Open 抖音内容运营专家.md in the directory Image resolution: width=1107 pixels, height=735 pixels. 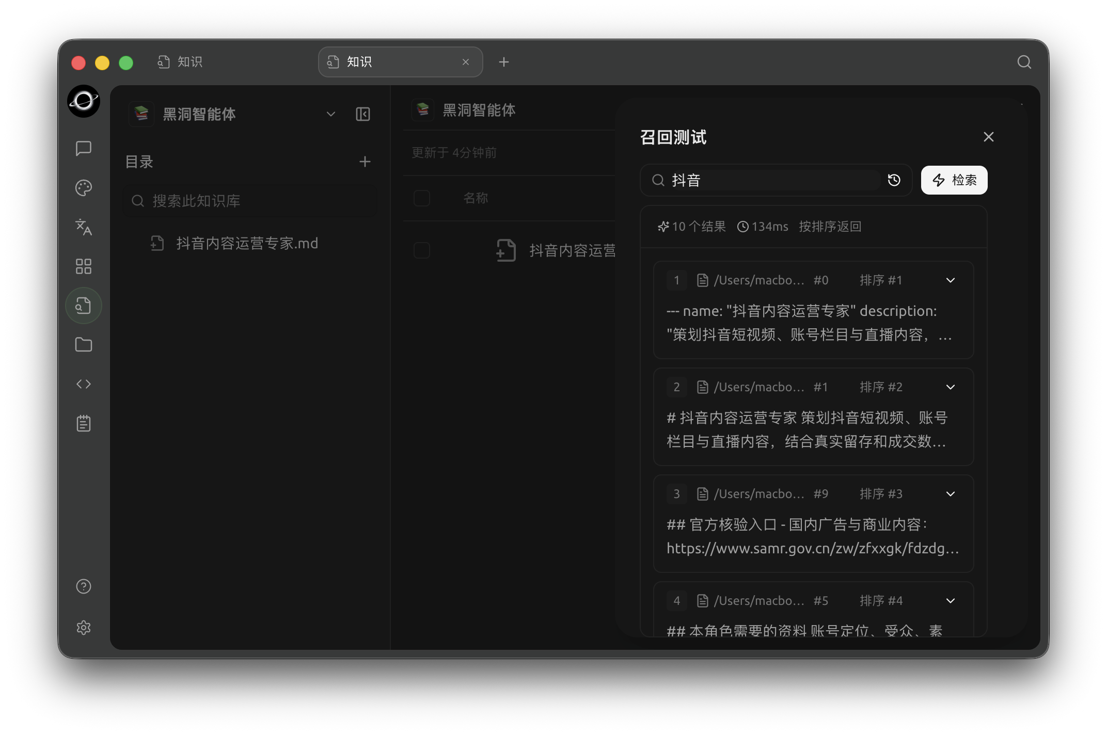point(247,243)
